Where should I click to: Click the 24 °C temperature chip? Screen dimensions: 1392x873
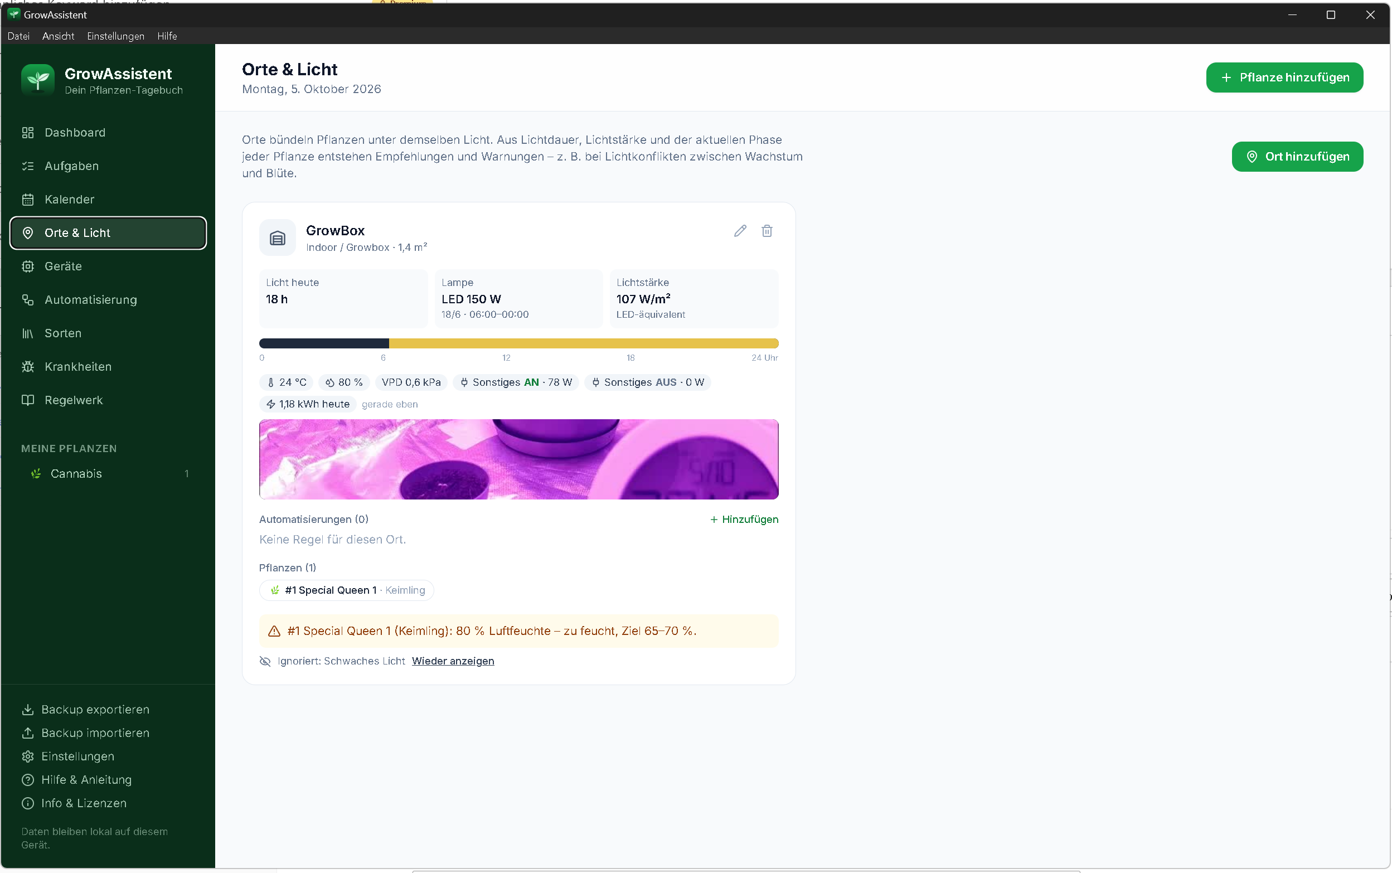287,383
